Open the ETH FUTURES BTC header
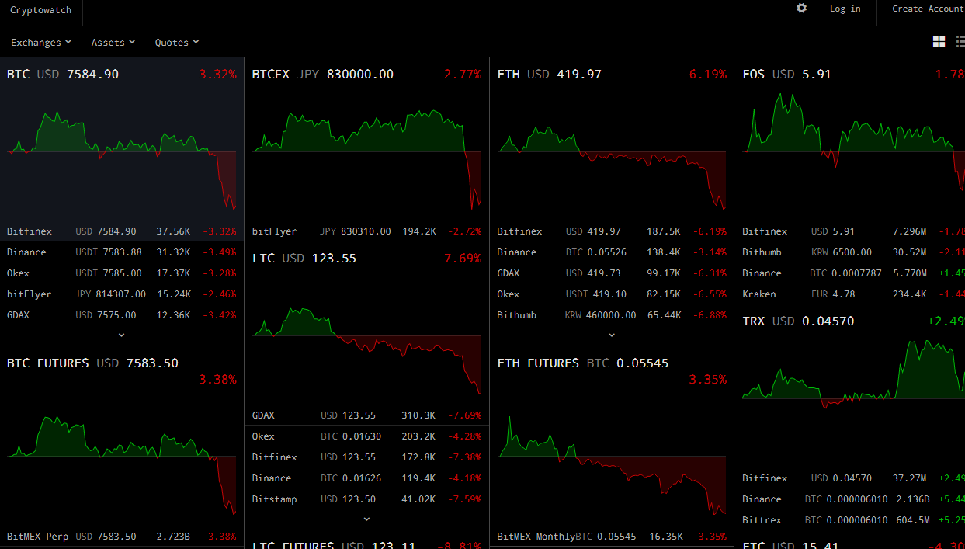 tap(612, 370)
